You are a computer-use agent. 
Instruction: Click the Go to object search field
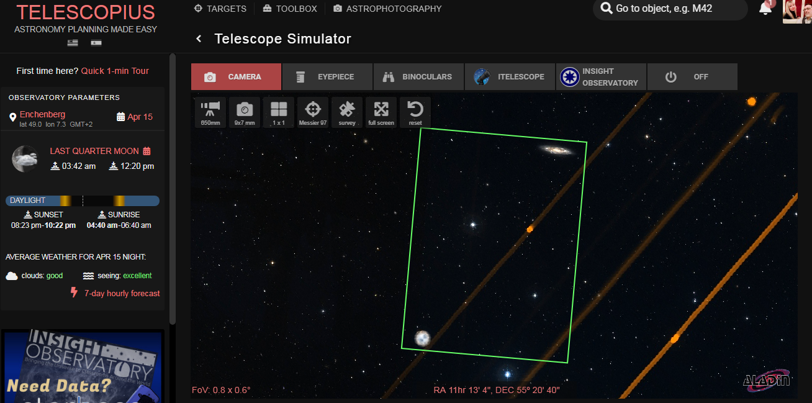pos(670,9)
